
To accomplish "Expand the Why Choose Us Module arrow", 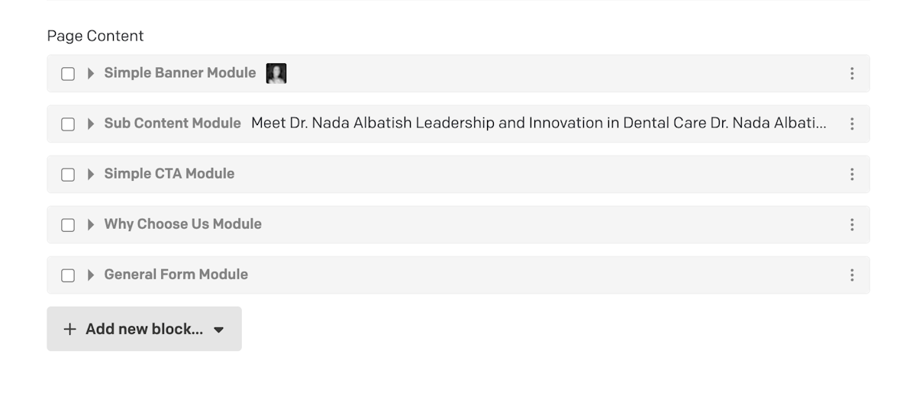I will 91,224.
